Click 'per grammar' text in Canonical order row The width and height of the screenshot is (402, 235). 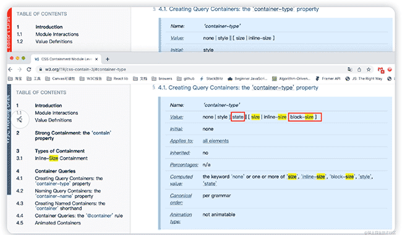tap(216, 196)
